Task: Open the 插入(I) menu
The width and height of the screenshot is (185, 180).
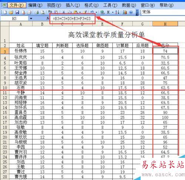Action: (73, 5)
